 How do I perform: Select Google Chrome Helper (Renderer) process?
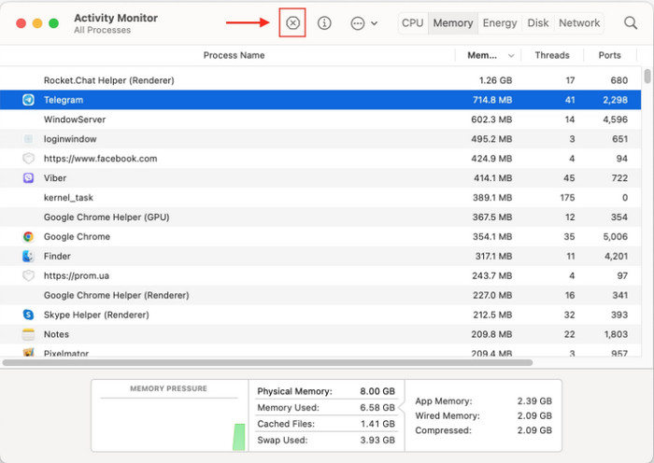click(117, 296)
